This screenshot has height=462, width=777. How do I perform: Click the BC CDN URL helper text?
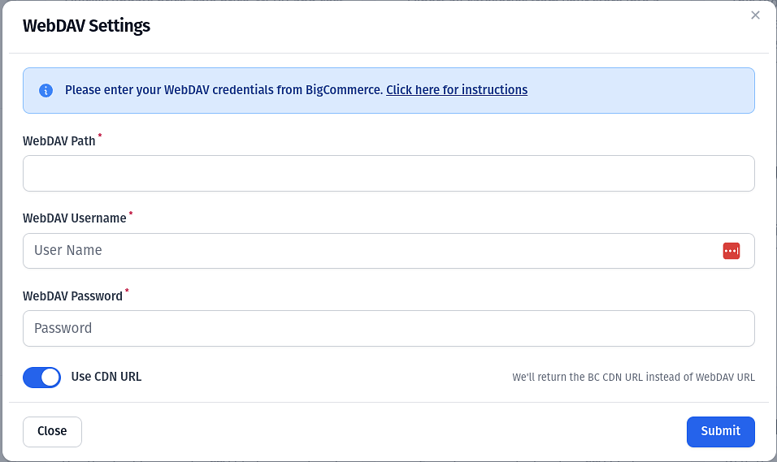[x=633, y=378]
